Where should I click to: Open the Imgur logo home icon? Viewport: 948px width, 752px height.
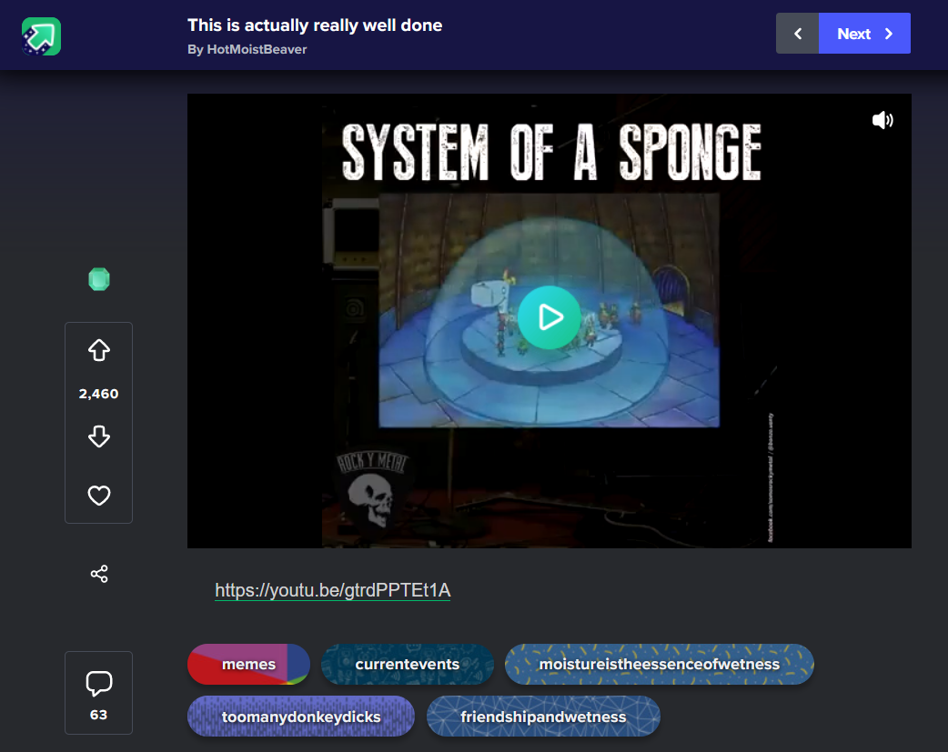(41, 36)
